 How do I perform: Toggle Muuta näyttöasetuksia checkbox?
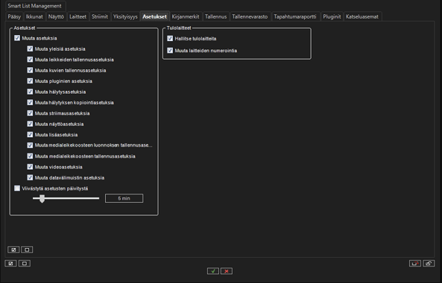click(30, 124)
